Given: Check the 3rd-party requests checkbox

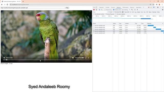Looking at the screenshot, I should [x=116, y=14].
